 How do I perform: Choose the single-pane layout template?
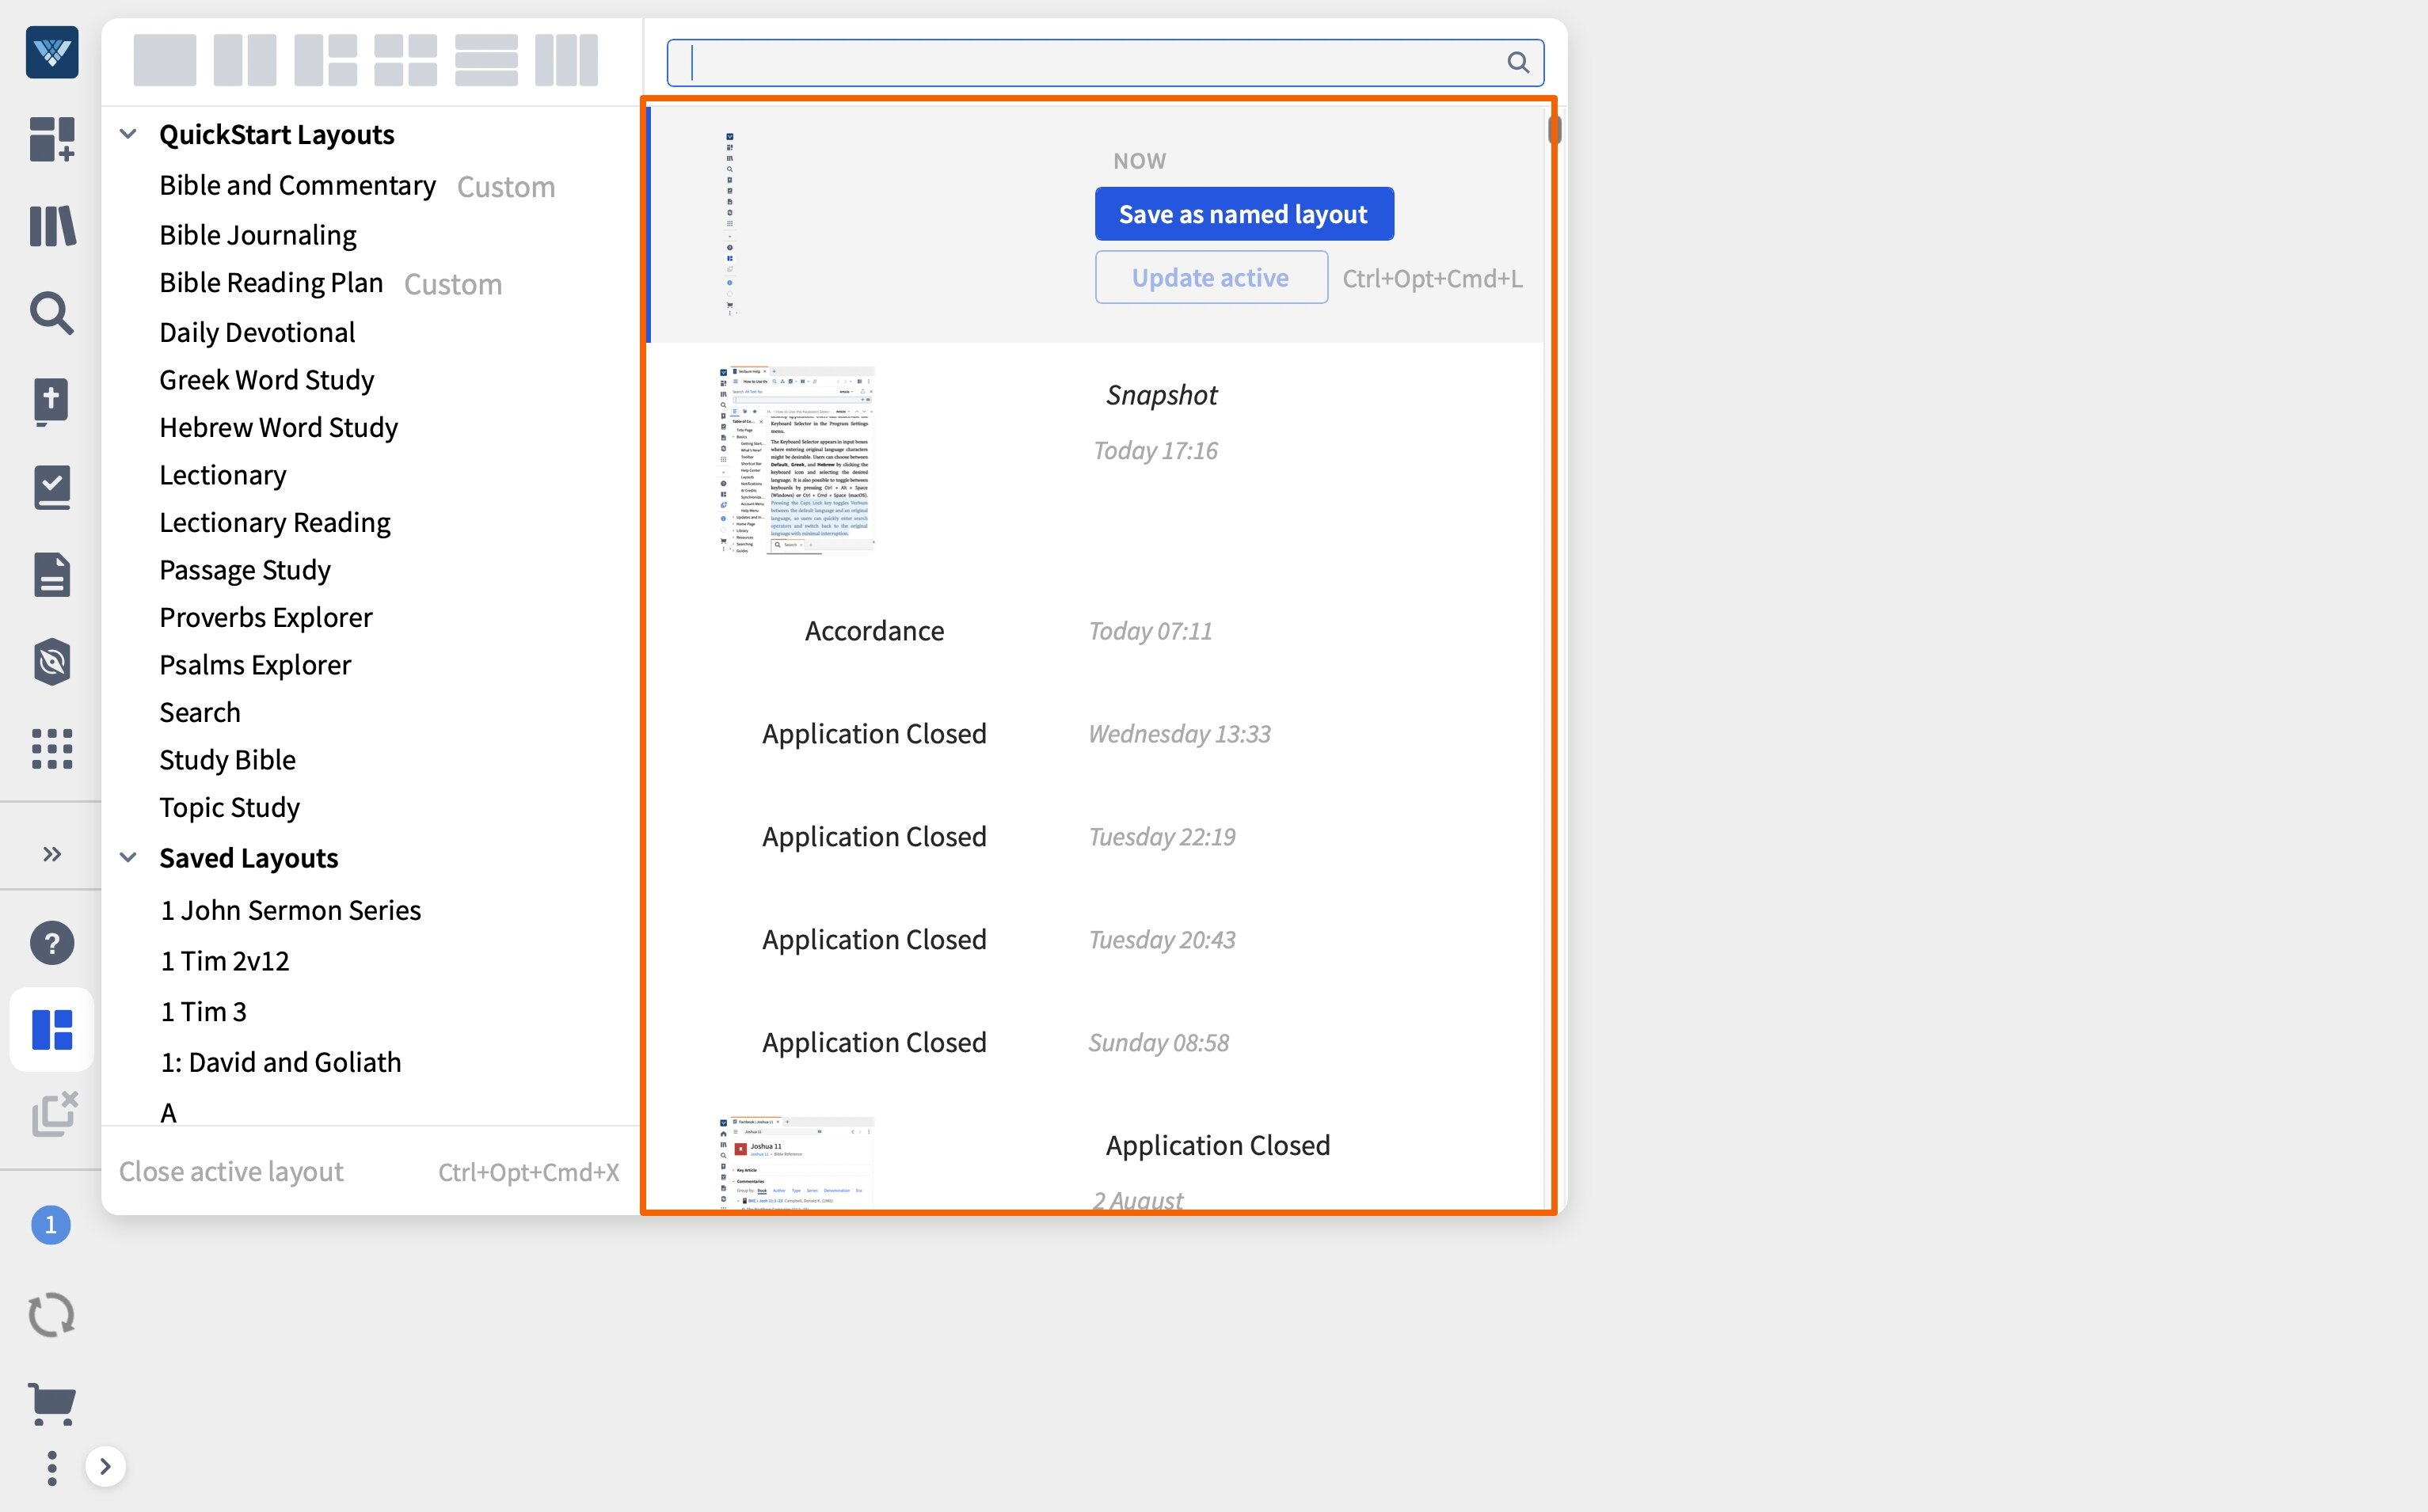pyautogui.click(x=165, y=60)
